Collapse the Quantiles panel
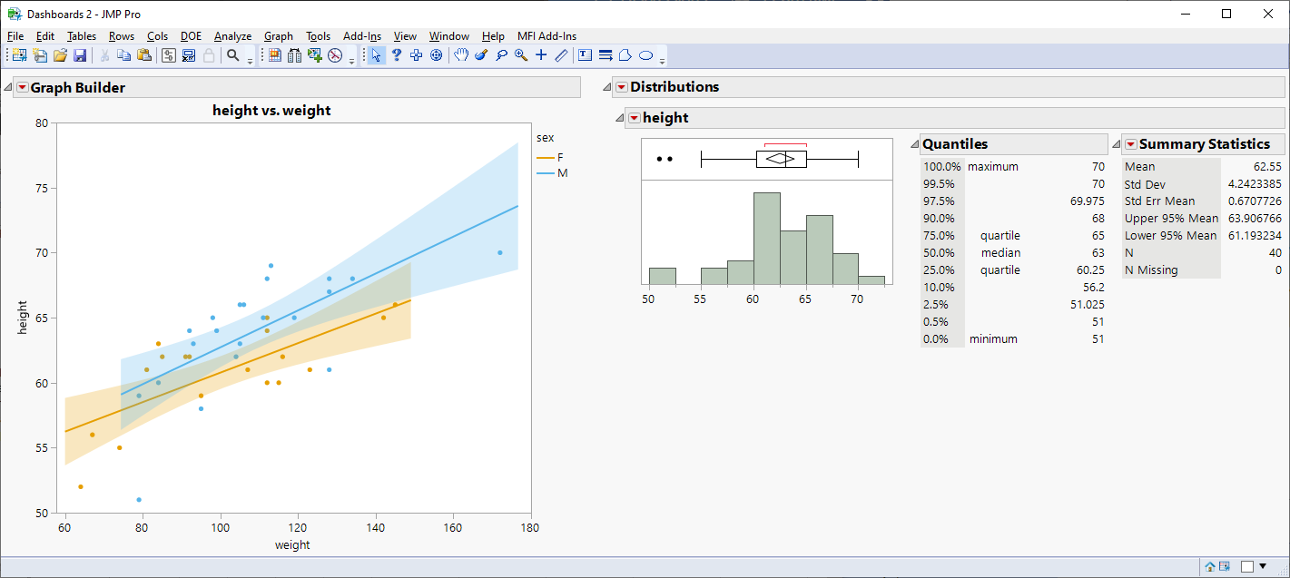 [x=912, y=143]
